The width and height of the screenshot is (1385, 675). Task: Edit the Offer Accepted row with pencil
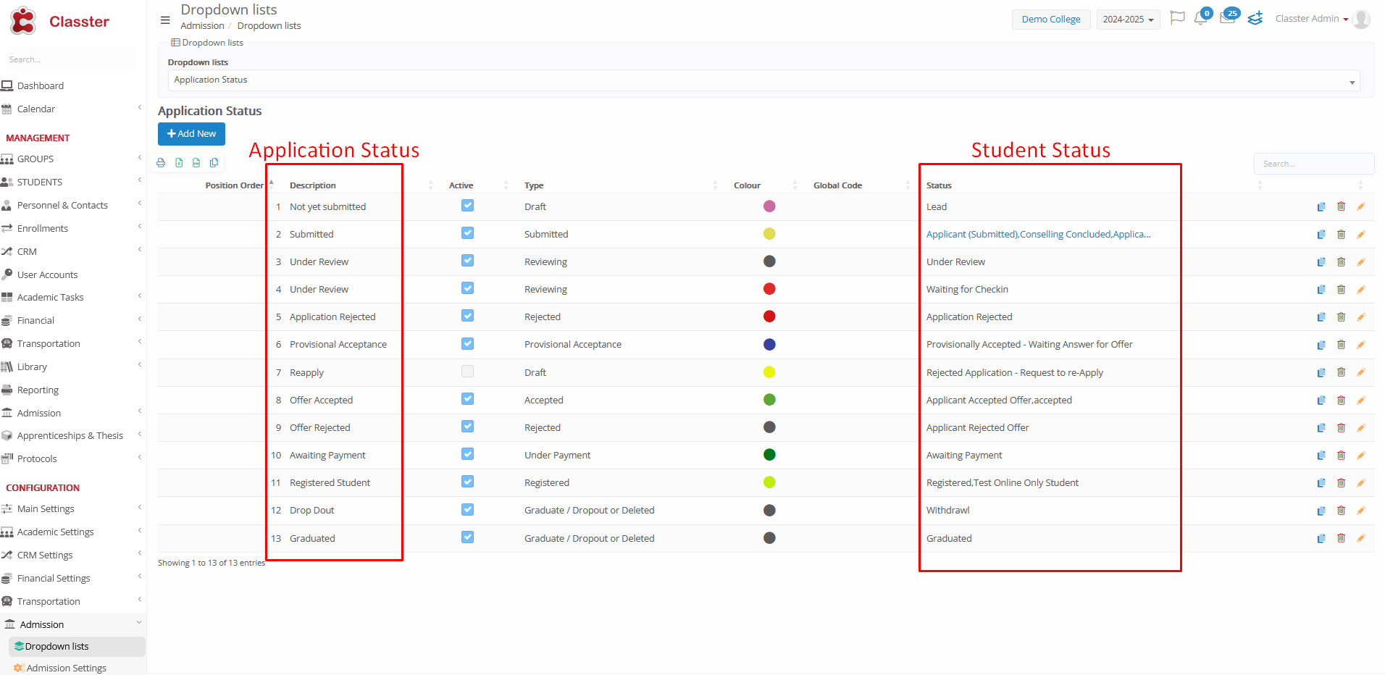1360,401
